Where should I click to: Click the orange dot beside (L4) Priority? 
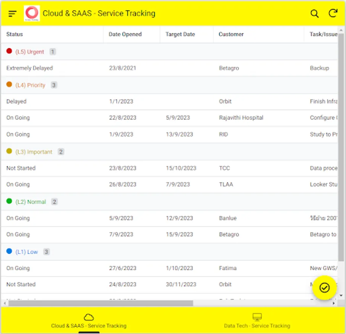click(x=9, y=84)
